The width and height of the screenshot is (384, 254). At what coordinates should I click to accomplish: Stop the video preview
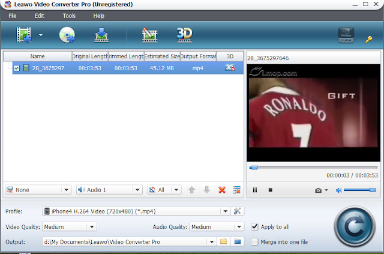(x=271, y=190)
